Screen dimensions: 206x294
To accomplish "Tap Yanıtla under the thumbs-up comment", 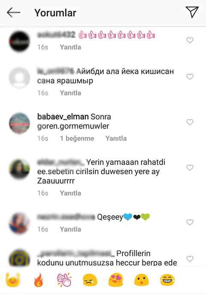I will pyautogui.click(x=70, y=47).
